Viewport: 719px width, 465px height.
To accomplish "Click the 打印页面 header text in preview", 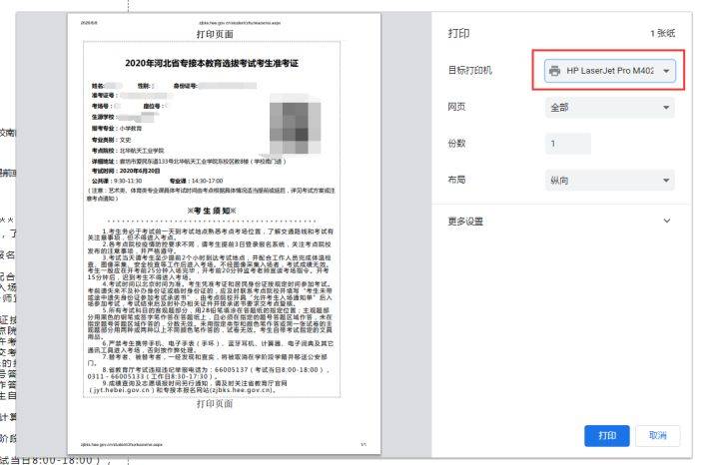I will click(215, 34).
